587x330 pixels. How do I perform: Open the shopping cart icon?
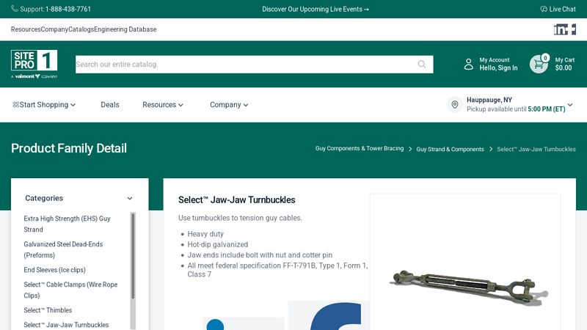539,64
